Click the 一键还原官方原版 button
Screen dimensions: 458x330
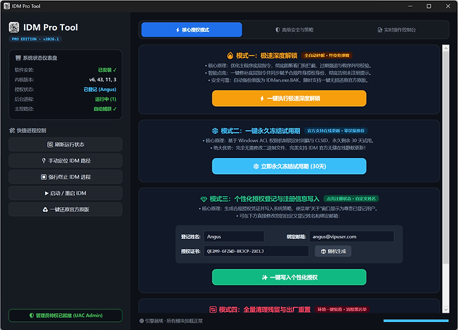click(66, 209)
